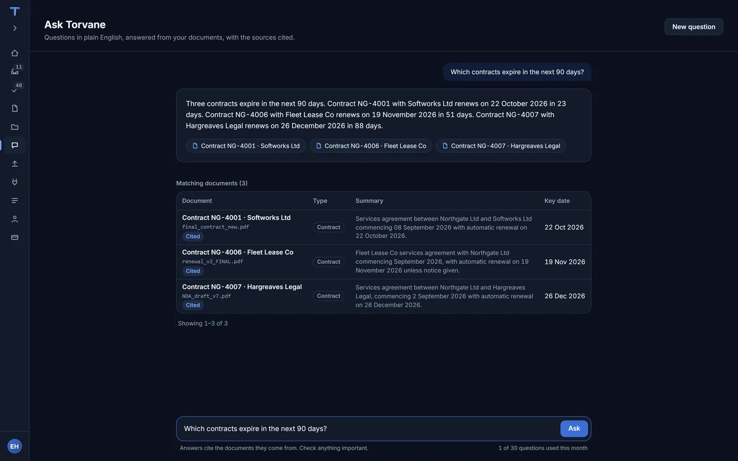Click the Contract type tag in the Hargreaves row

tap(329, 296)
